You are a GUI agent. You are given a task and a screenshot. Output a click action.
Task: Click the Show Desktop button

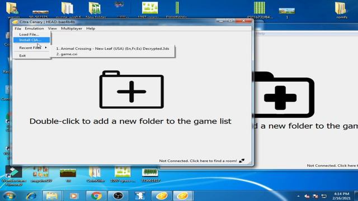356,196
